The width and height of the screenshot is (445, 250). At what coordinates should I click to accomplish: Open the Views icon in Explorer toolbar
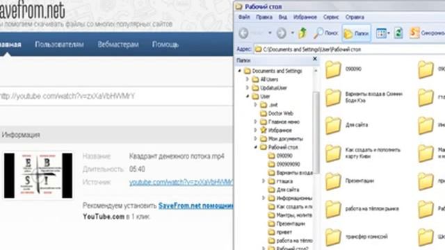[381, 33]
